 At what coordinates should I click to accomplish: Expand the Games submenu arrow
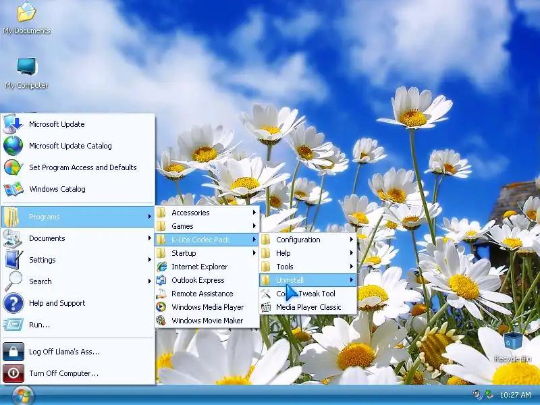pos(254,226)
